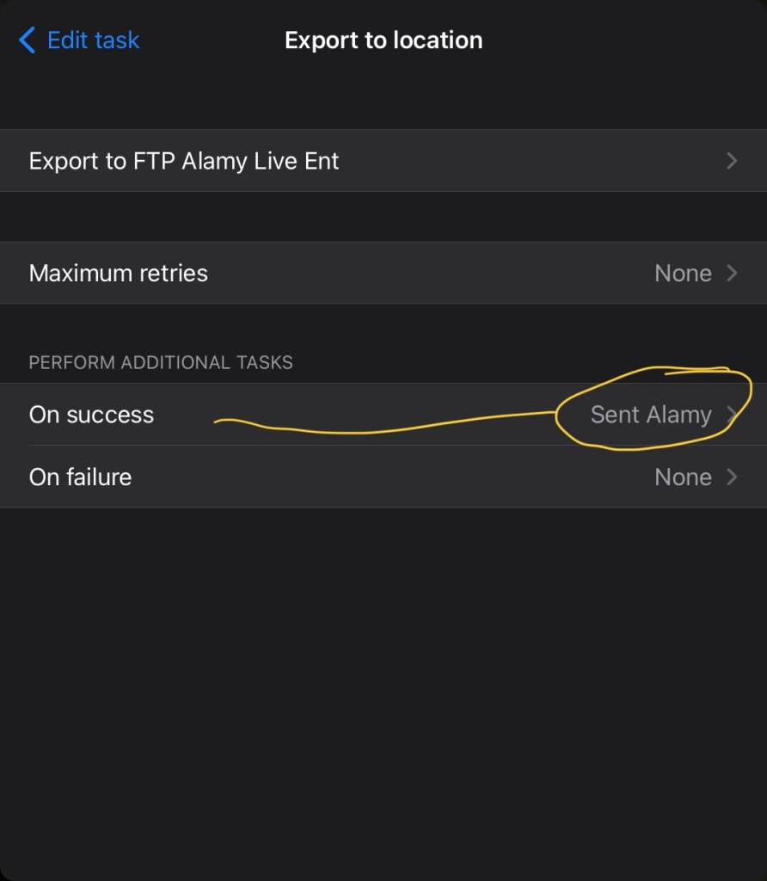Open Export to FTP Alamy Live Ent
Viewport: 767px width, 881px height.
pyautogui.click(x=184, y=161)
